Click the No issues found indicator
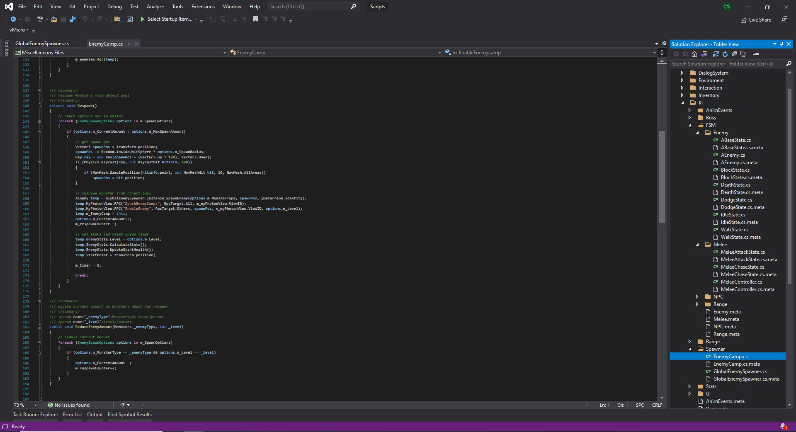 69,405
